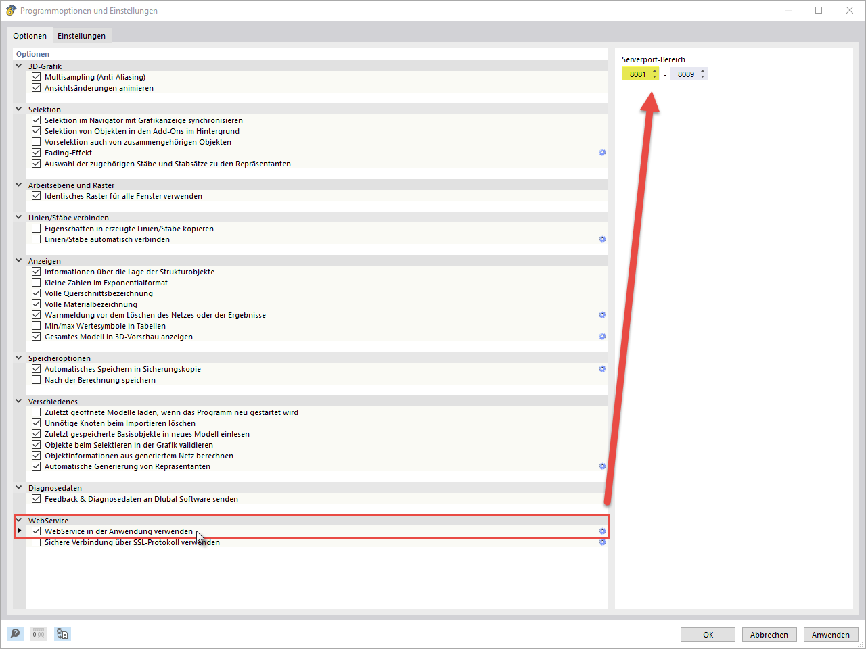Uncheck Multisampling (Anti-Aliasing)
866x649 pixels.
coord(36,77)
